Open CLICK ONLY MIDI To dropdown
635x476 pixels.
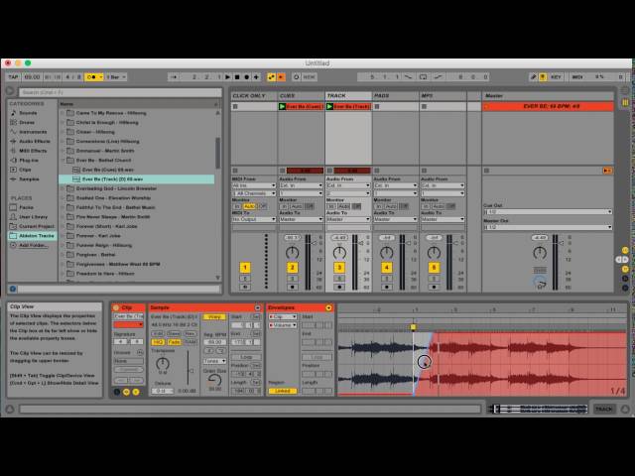pos(254,219)
